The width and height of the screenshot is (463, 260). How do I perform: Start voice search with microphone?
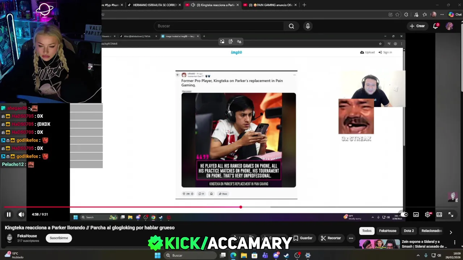click(308, 26)
